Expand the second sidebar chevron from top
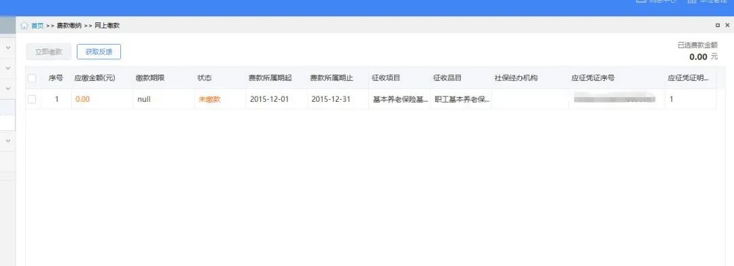Image resolution: width=734 pixels, height=266 pixels. pyautogui.click(x=8, y=69)
